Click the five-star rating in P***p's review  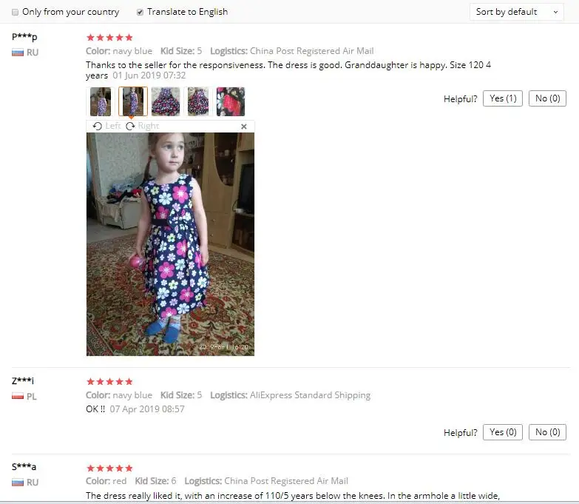coord(109,37)
